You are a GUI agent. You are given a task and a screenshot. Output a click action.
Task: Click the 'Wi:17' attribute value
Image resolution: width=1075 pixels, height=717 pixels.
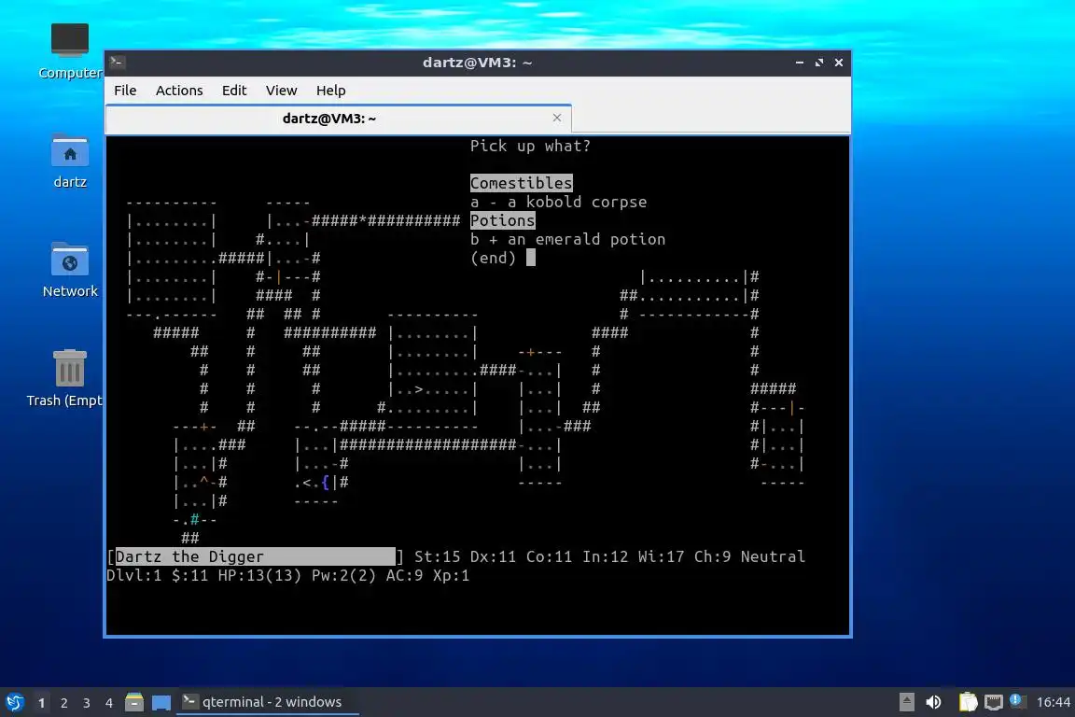coord(661,556)
